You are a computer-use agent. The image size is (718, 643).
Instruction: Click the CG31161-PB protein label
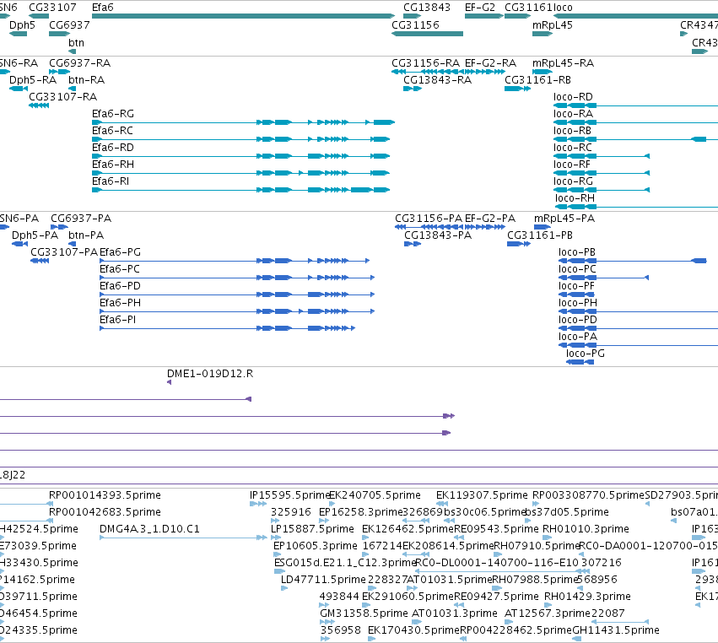point(540,235)
